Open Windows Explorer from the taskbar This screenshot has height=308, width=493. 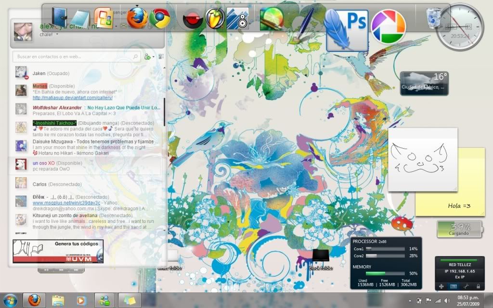pyautogui.click(x=58, y=300)
